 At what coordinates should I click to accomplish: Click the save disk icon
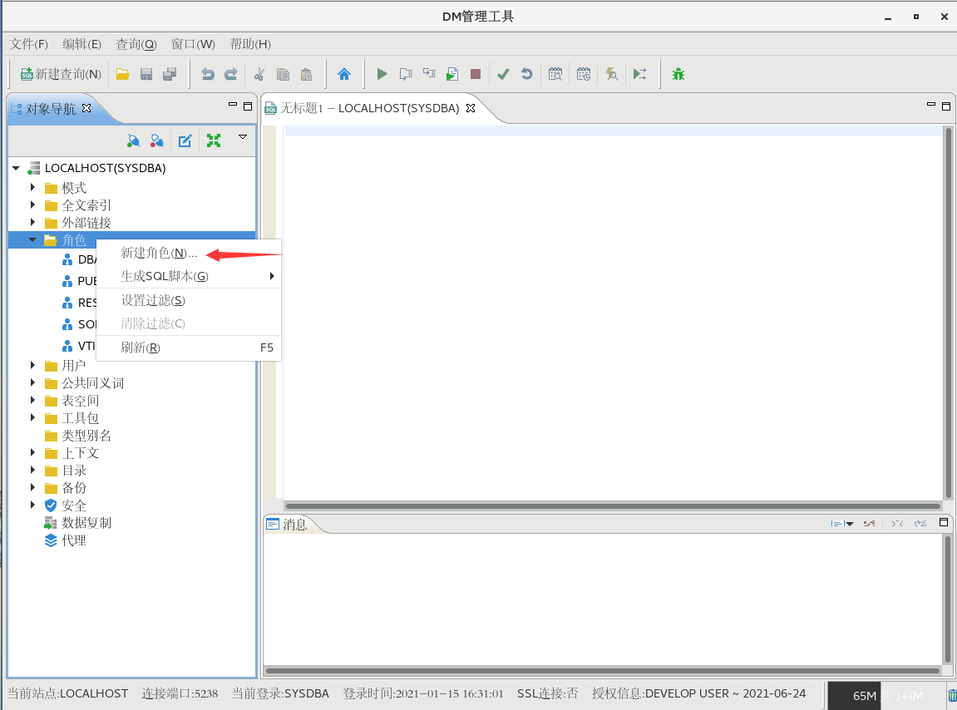coord(146,75)
